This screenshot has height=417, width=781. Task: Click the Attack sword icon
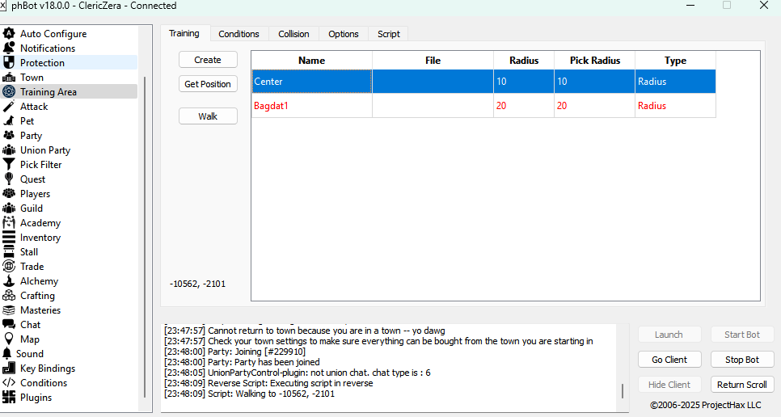[9, 107]
